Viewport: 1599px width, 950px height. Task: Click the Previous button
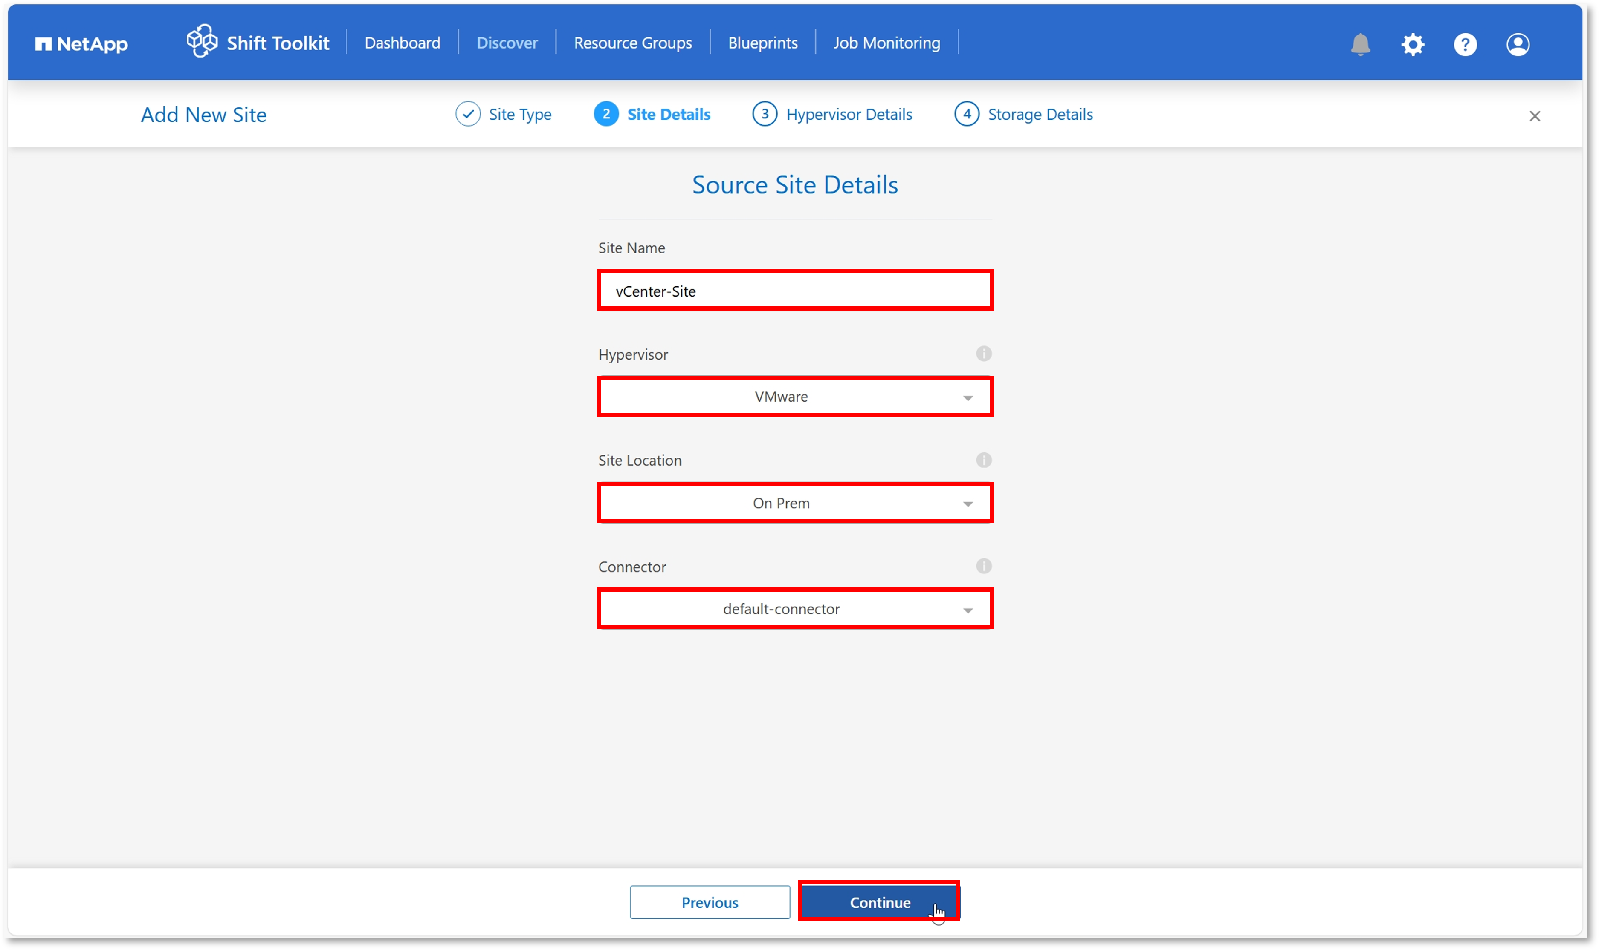point(709,902)
